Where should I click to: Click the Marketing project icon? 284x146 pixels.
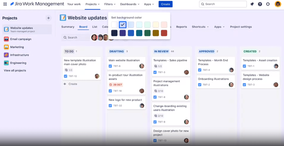[6, 47]
